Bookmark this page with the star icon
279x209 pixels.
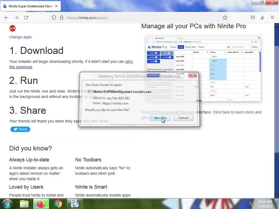coord(225,17)
